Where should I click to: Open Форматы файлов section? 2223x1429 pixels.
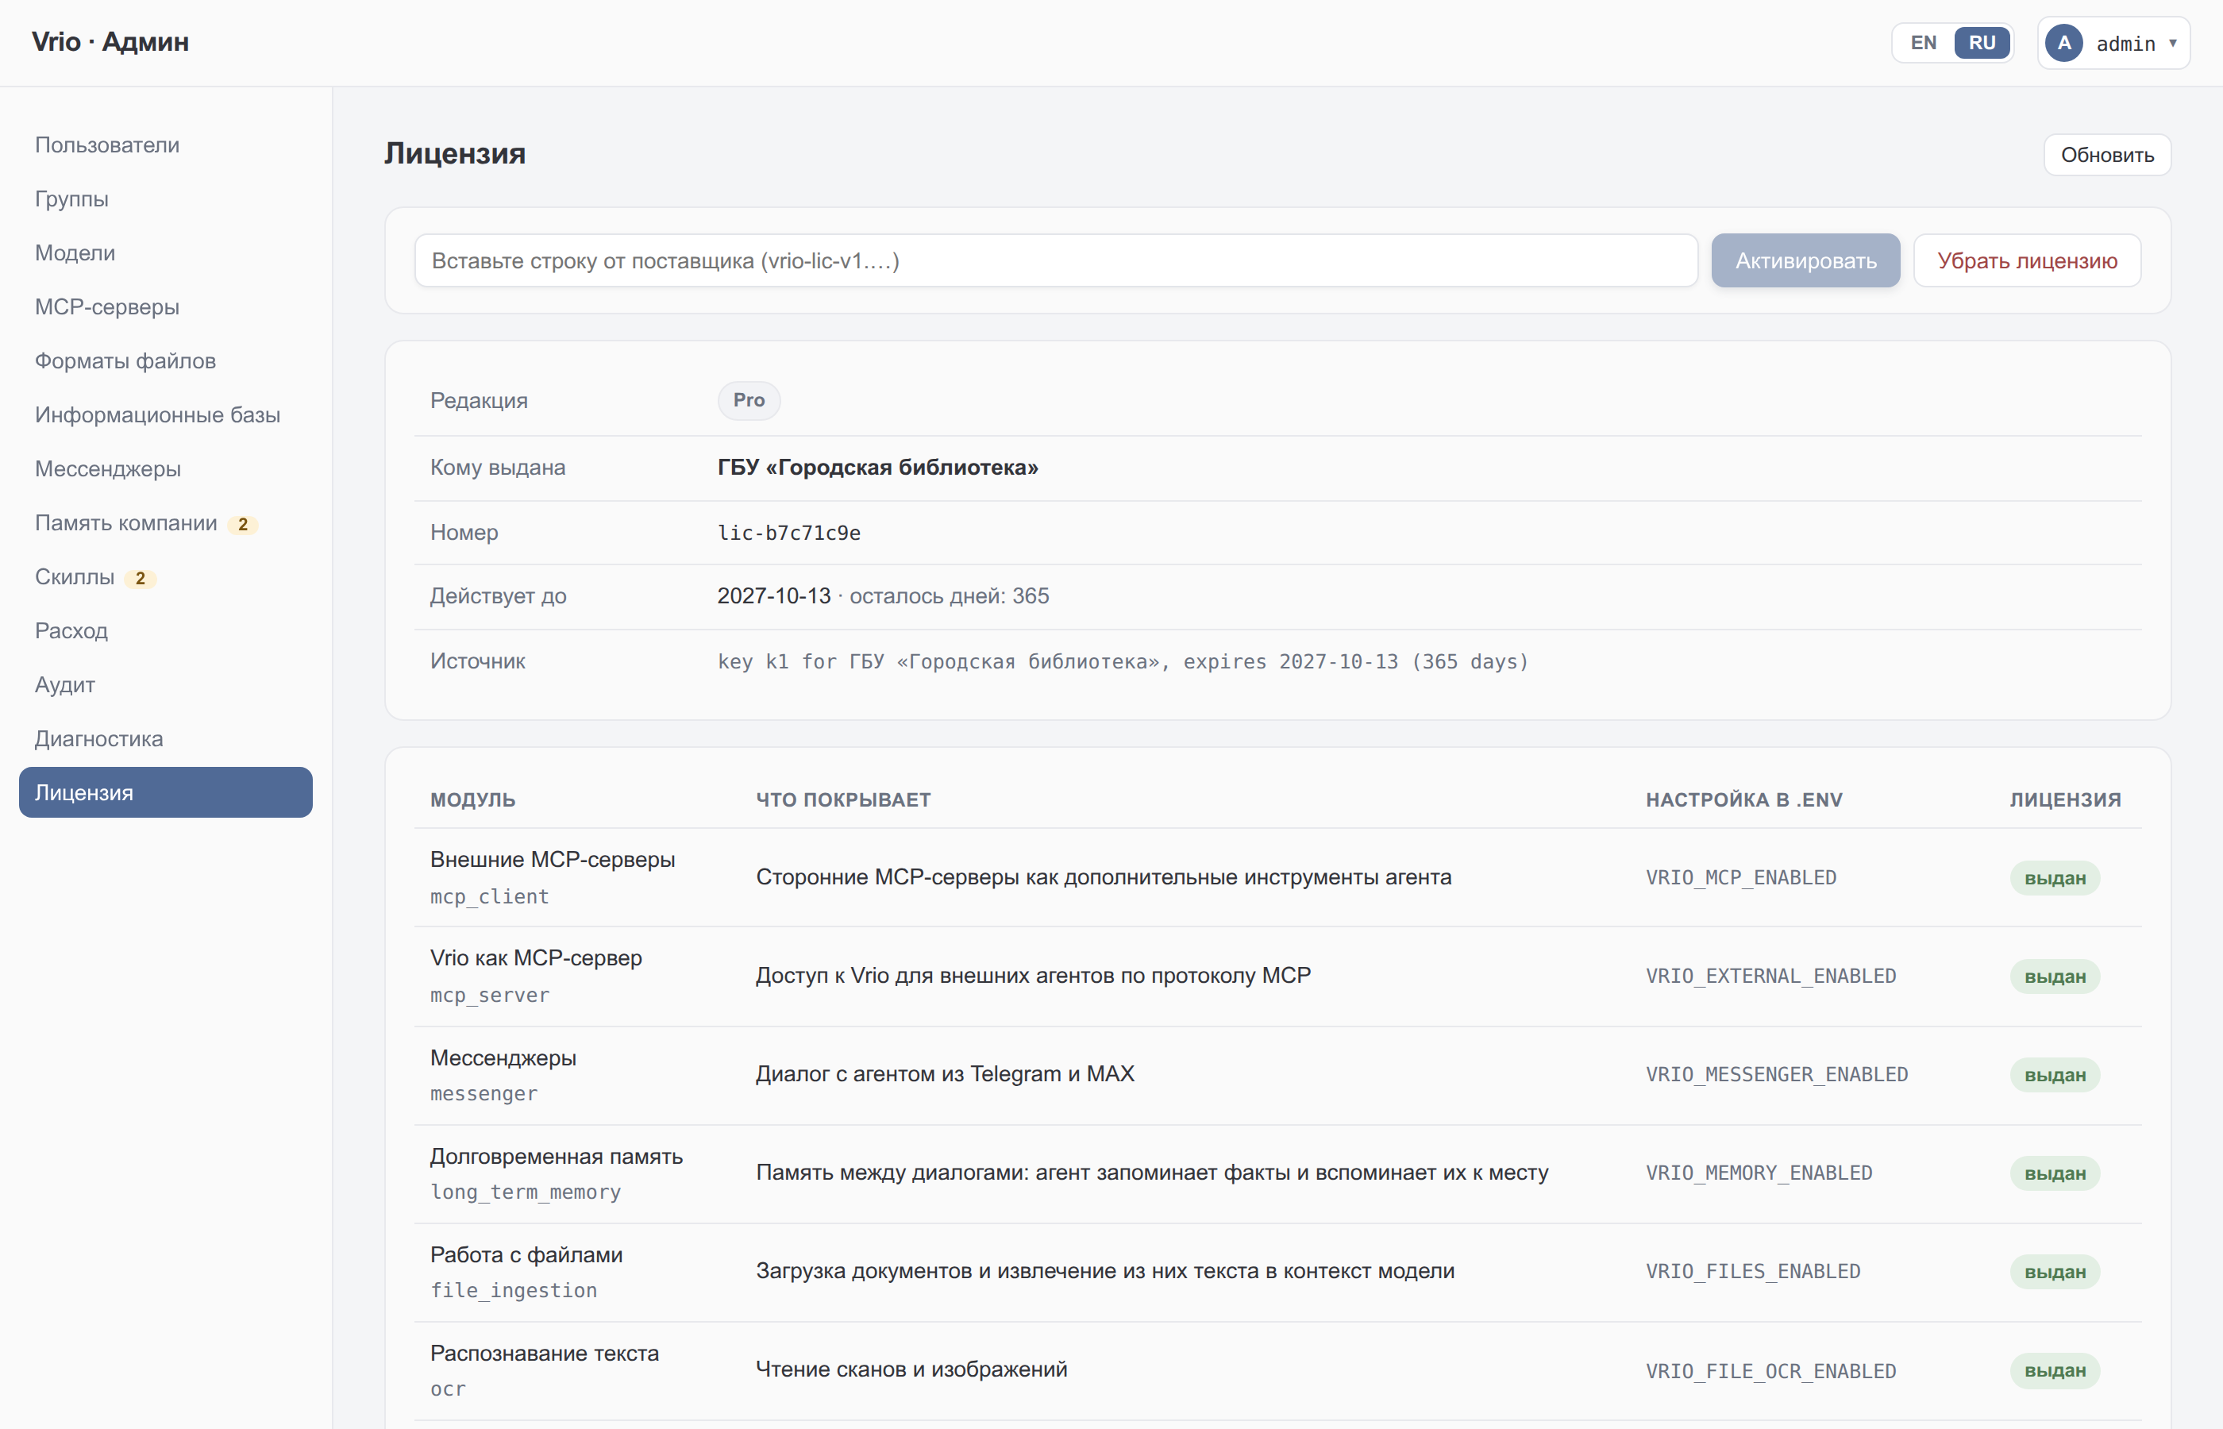click(x=165, y=361)
